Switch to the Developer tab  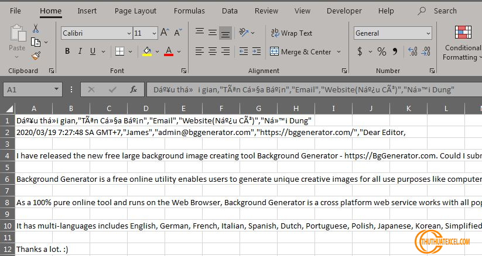pyautogui.click(x=344, y=11)
